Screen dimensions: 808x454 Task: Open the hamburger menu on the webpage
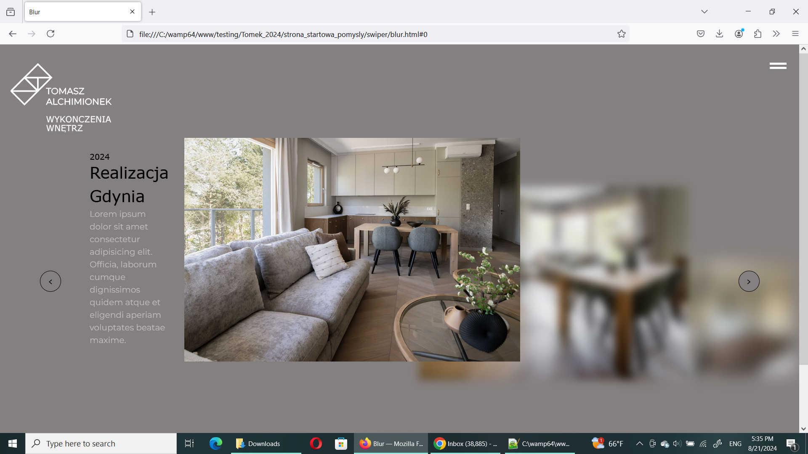778,66
